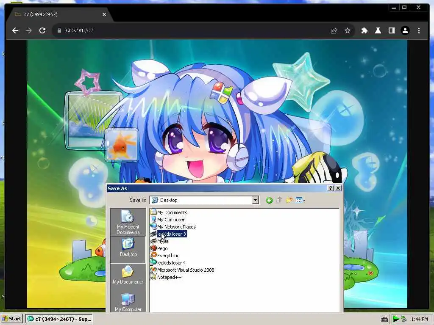Open the browser three-dot menu
The width and height of the screenshot is (434, 325).
419,30
